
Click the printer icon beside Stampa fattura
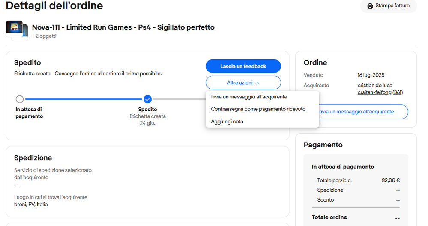point(370,6)
